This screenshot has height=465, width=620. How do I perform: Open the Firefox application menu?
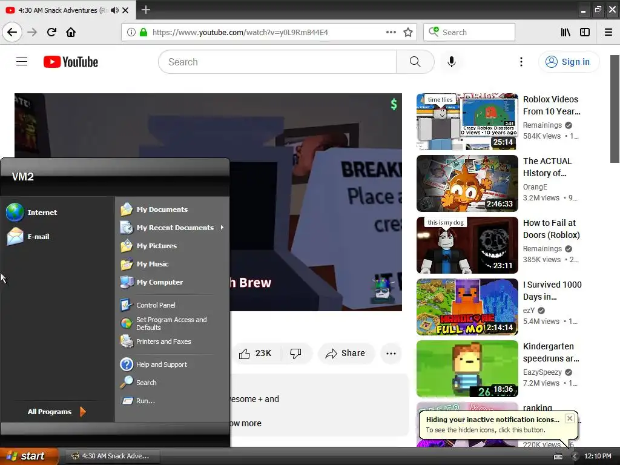tap(608, 32)
